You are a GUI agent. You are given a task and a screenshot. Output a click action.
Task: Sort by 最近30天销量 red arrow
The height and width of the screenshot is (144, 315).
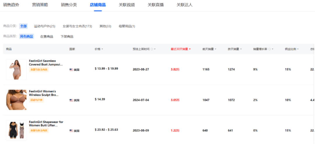tap(190, 49)
